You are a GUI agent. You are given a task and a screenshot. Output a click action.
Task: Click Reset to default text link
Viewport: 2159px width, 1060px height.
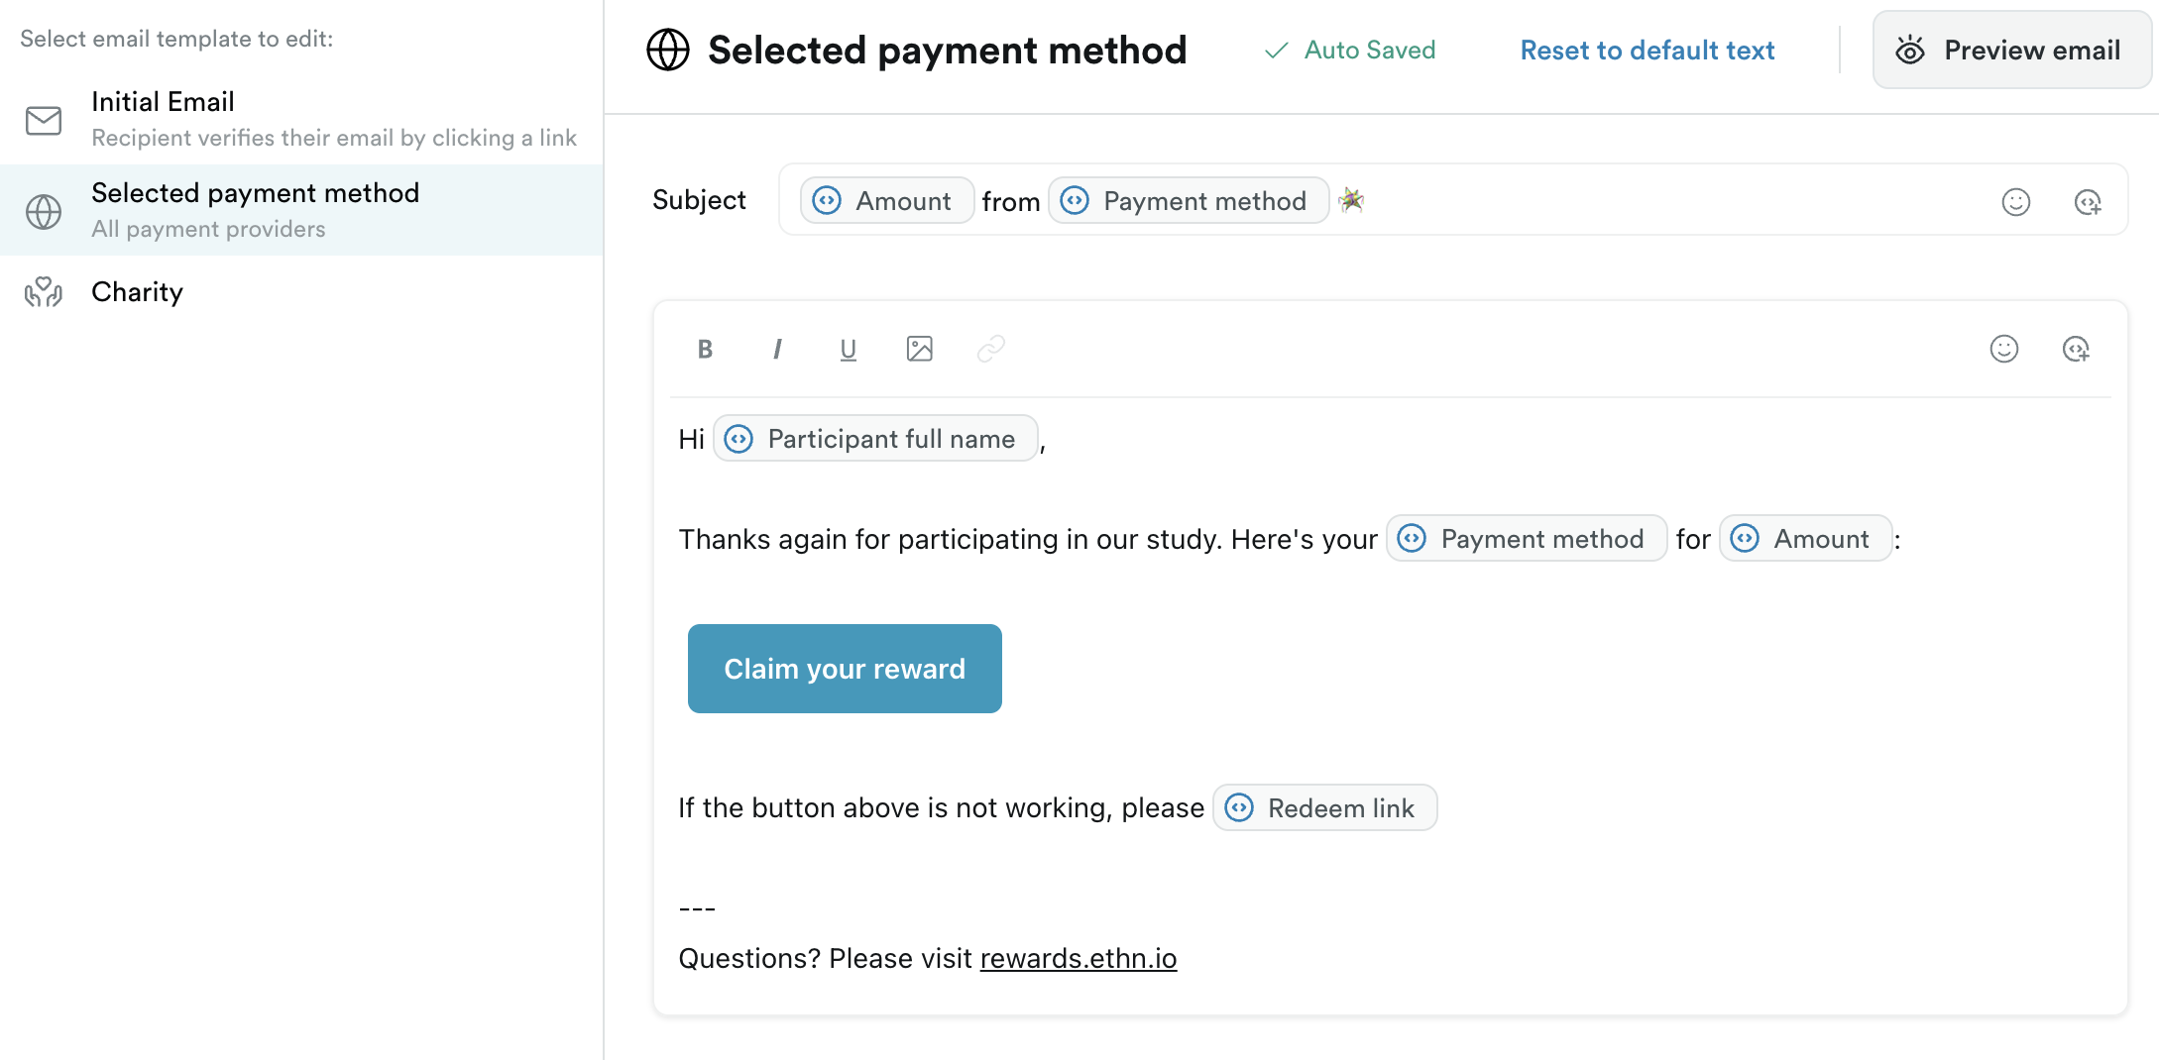click(x=1648, y=50)
